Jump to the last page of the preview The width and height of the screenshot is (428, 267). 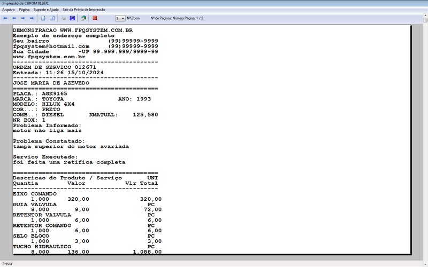(x=32, y=18)
